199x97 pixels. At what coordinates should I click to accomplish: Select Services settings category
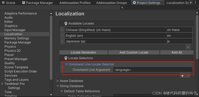(11, 76)
